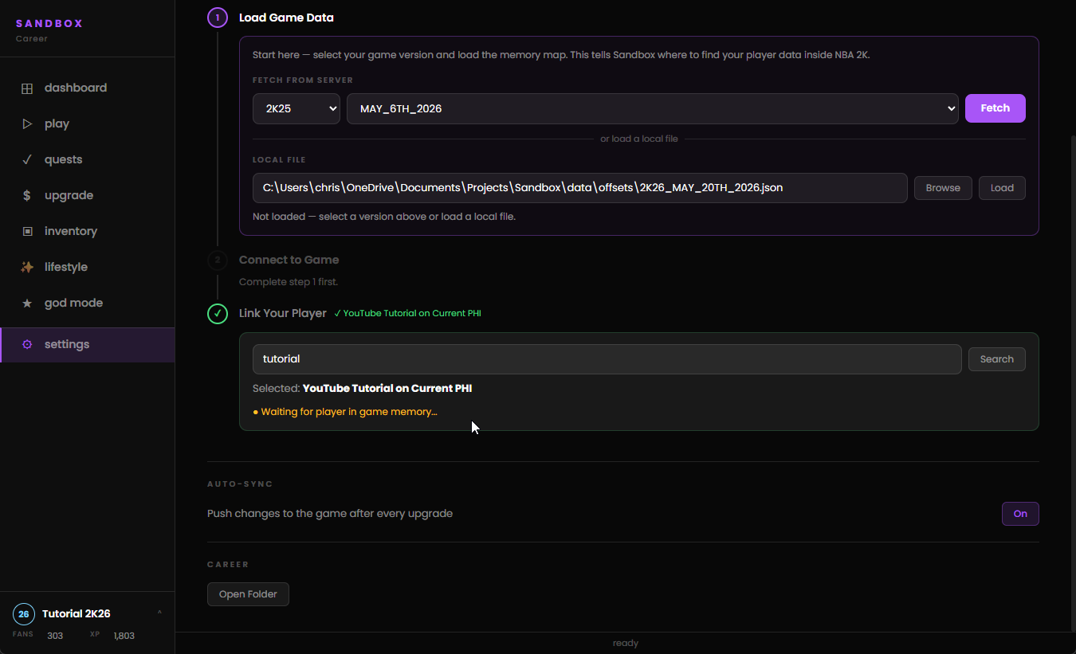Click the level 26 player badge
The height and width of the screenshot is (654, 1076).
(x=24, y=614)
